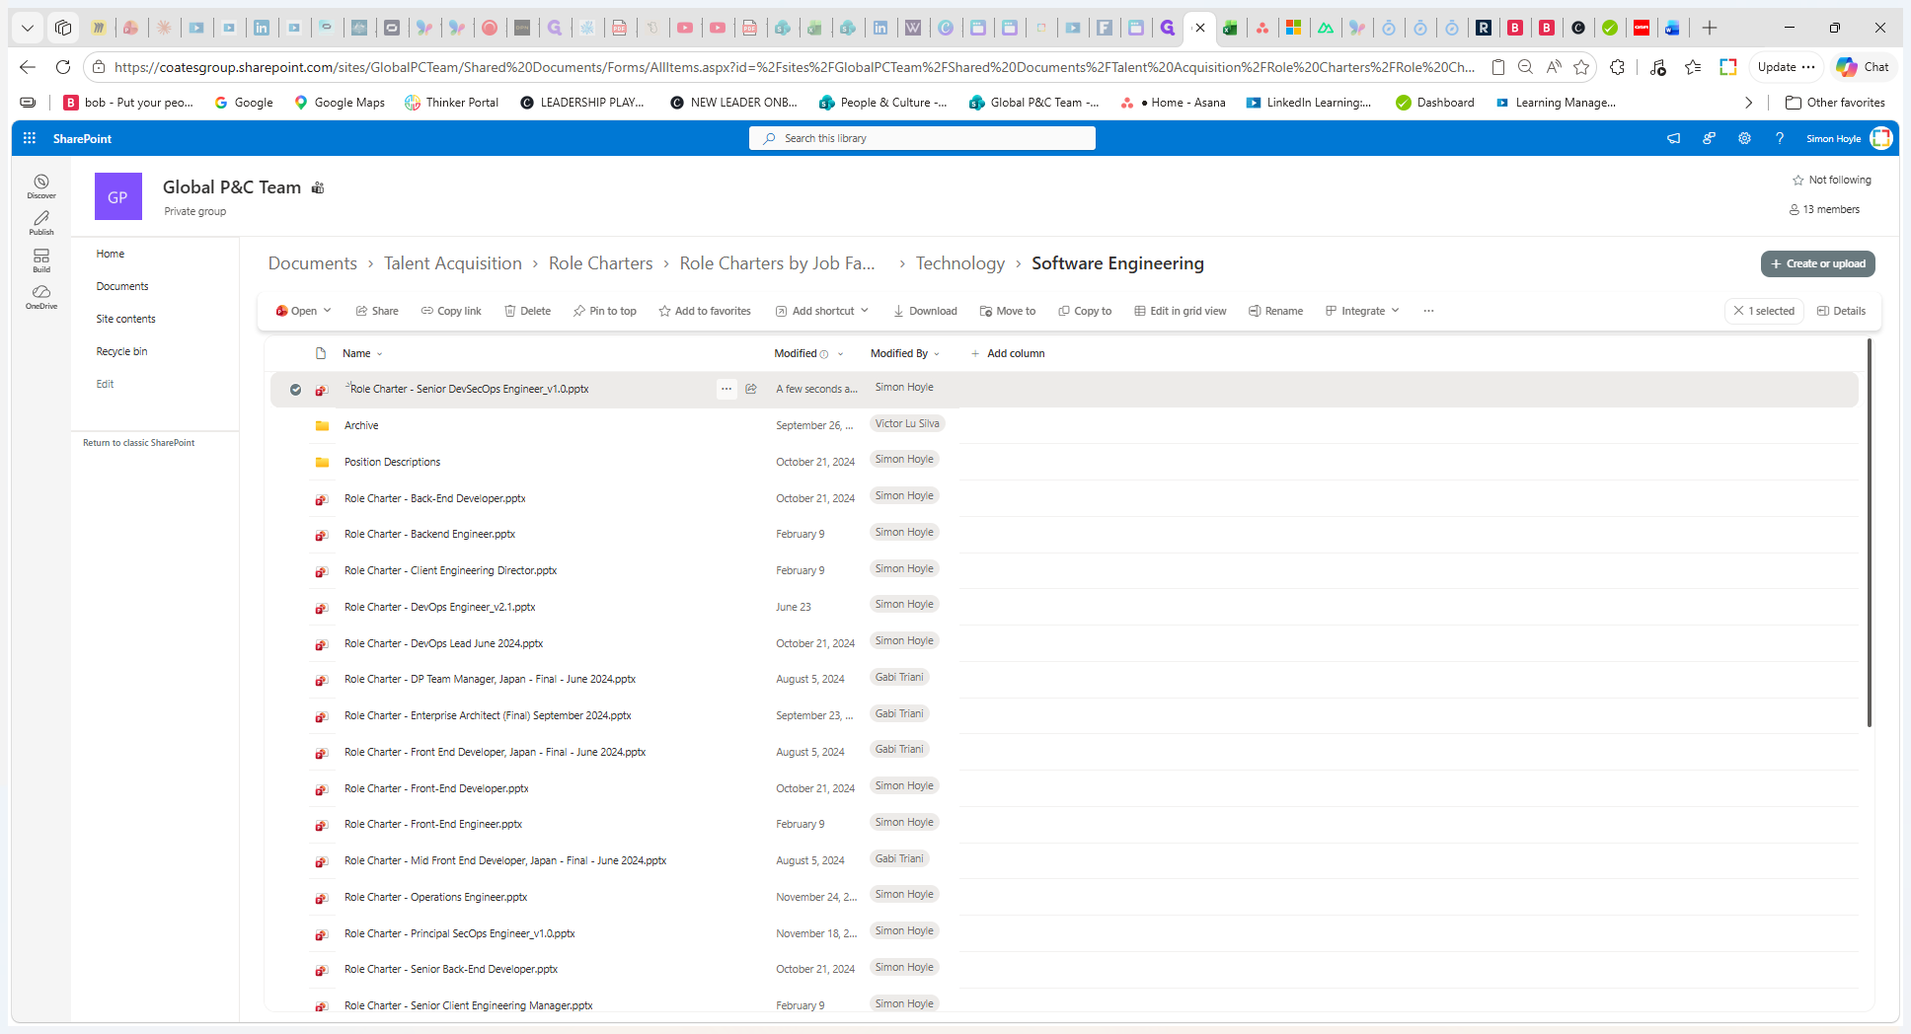1911x1034 pixels.
Task: Open the Position Descriptions folder
Action: point(392,462)
